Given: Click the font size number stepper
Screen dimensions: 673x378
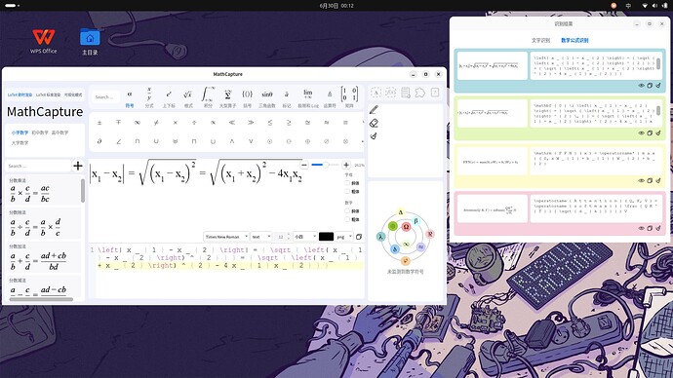Looking at the screenshot, I should click(x=283, y=237).
